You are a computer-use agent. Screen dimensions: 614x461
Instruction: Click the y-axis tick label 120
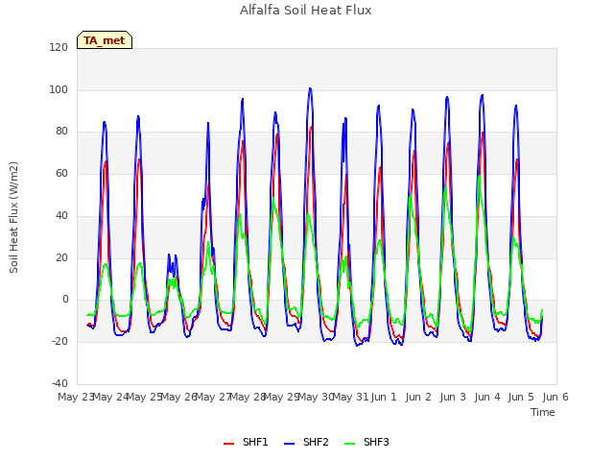(x=59, y=47)
